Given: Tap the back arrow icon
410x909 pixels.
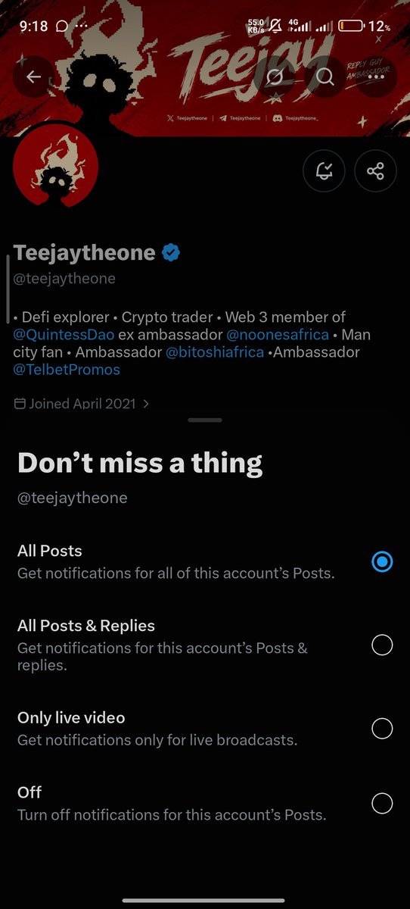Looking at the screenshot, I should pos(33,77).
